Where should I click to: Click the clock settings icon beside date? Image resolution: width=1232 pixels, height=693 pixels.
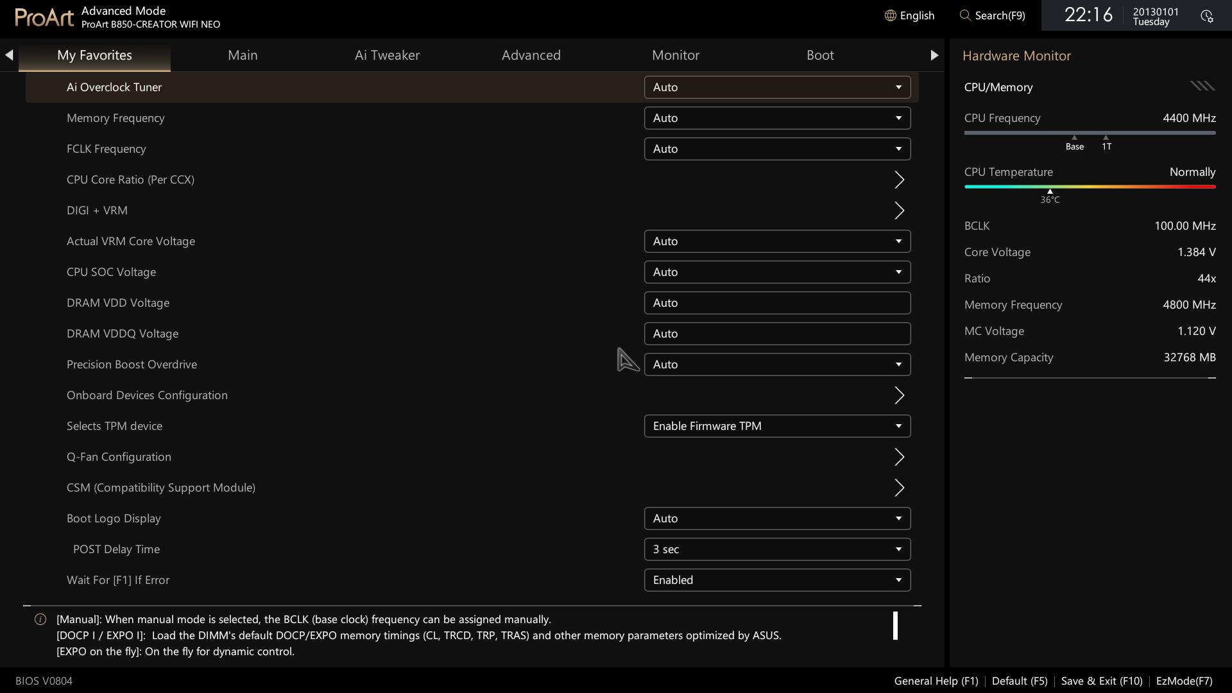pos(1206,16)
